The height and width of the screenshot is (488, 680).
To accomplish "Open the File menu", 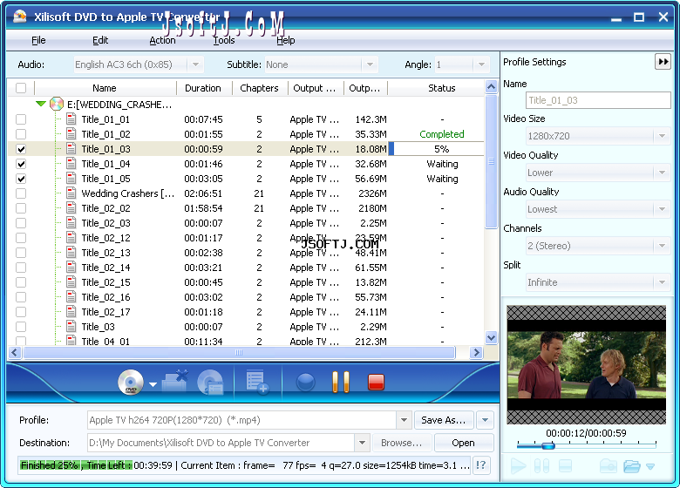I will click(x=38, y=40).
